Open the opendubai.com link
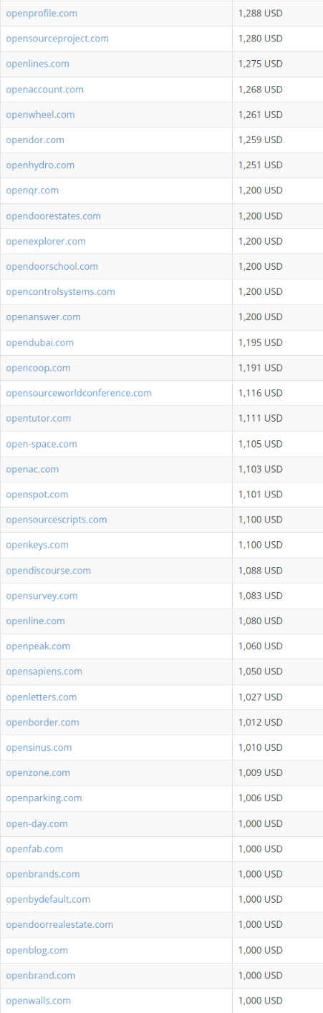Screen dimensions: 323x1013 coord(39,342)
